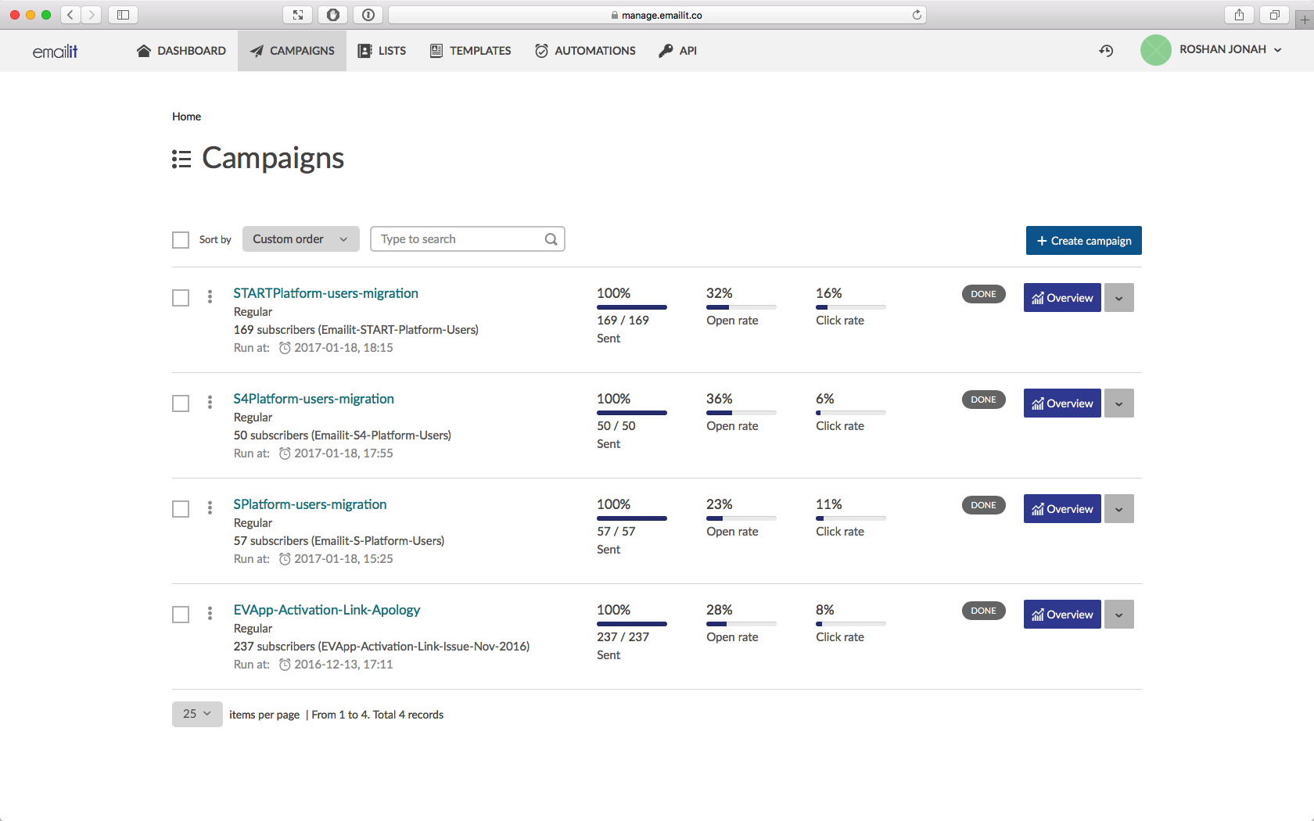Click the Automations stopwatch icon
Screen dimensions: 1314x821
(x=541, y=50)
